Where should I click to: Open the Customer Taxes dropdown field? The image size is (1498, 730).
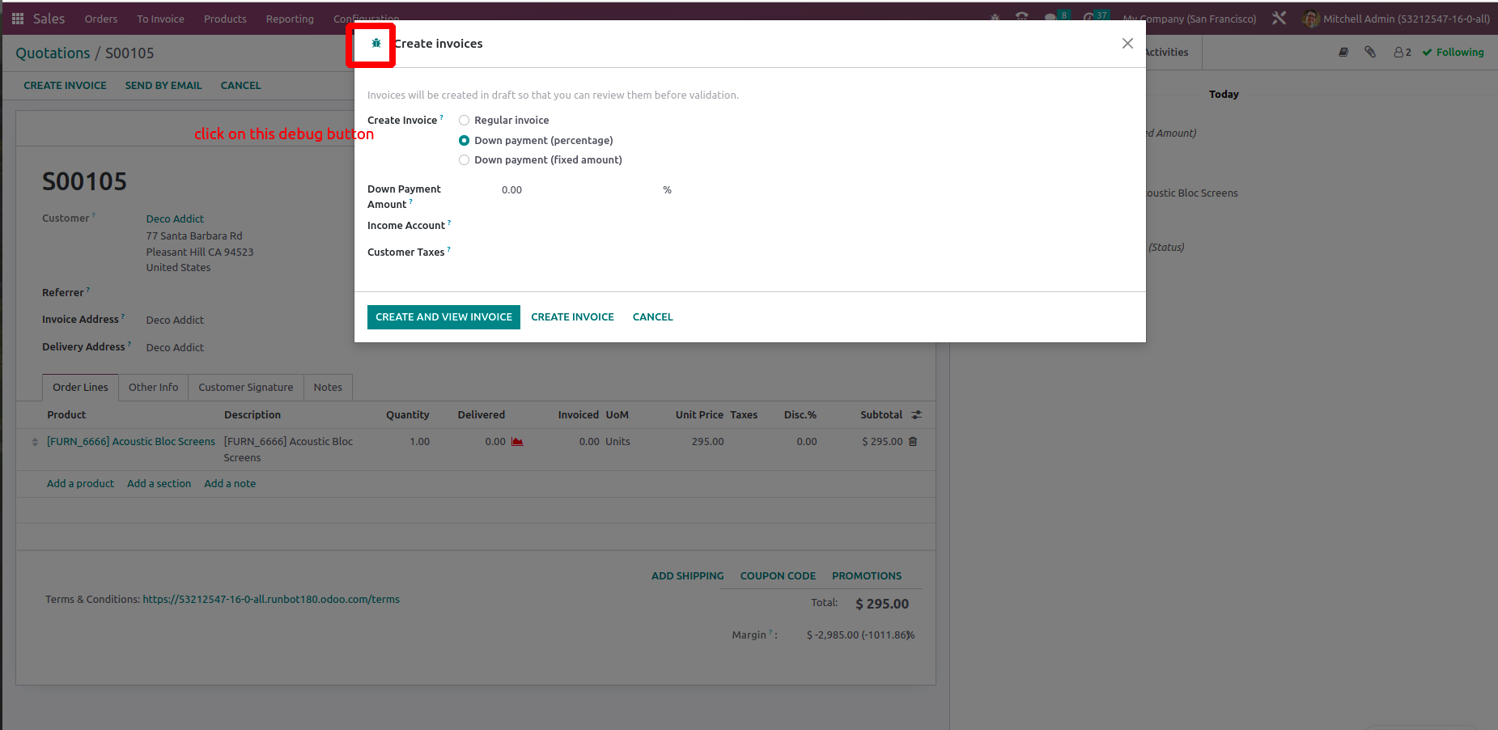point(583,253)
